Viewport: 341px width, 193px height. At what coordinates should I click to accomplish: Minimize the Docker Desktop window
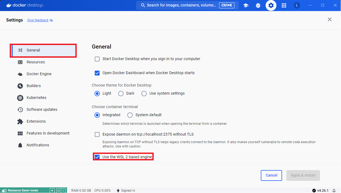[x=310, y=5]
